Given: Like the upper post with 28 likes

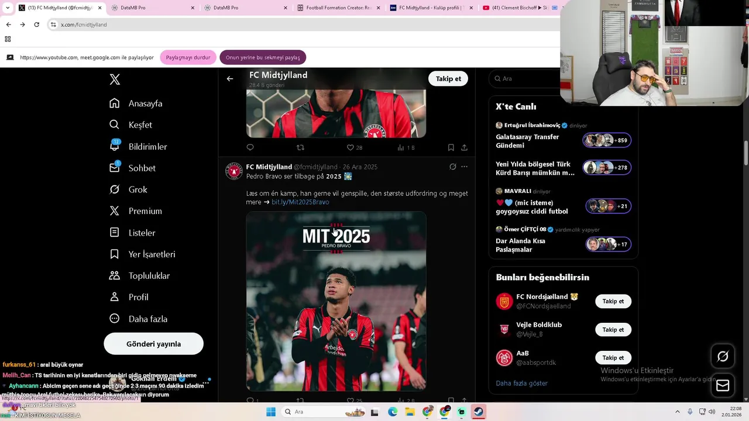Looking at the screenshot, I should coord(355,147).
